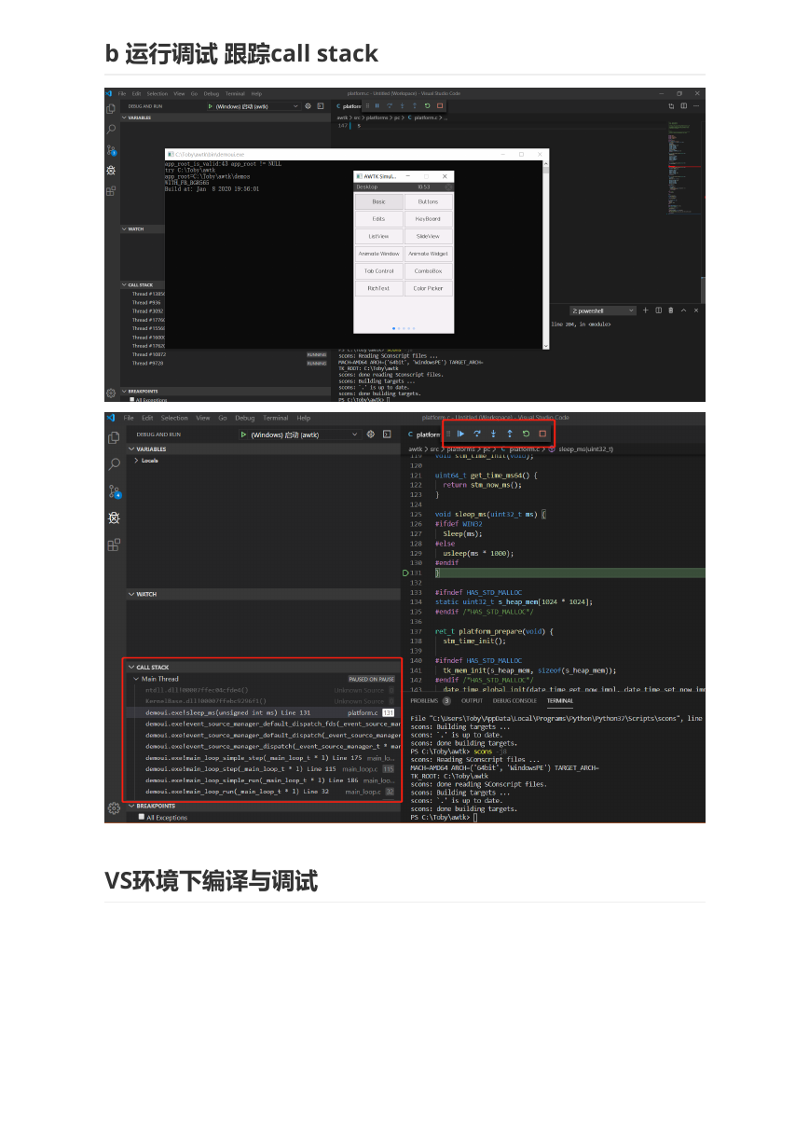Click the Basic button in AWTK Simulator
The width and height of the screenshot is (809, 1145).
tap(379, 201)
